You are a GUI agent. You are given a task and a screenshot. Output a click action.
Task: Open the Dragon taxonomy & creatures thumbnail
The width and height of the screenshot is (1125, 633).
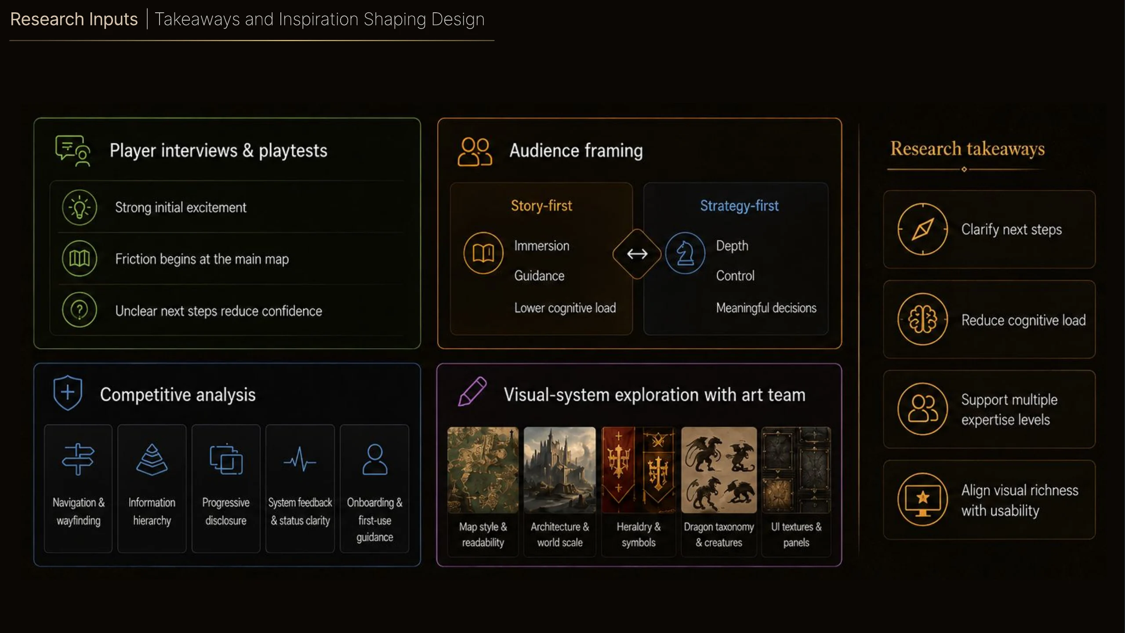719,470
